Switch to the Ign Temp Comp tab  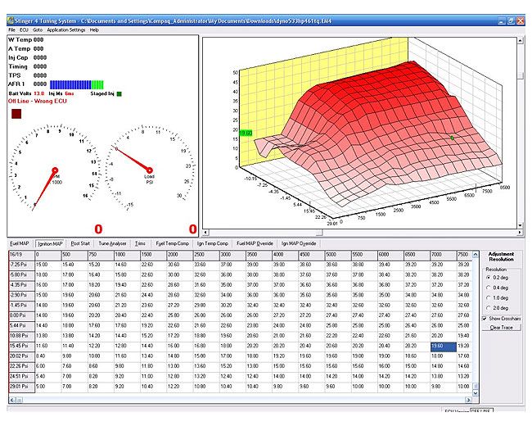(x=213, y=243)
